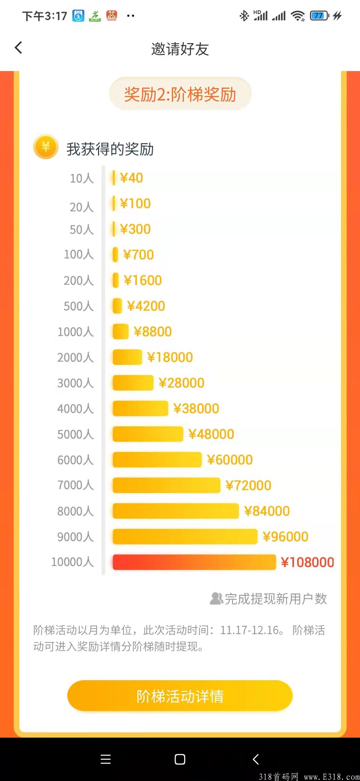This screenshot has height=781, width=360.
Task: Tap the 奖励2:阶梯奖励 header tab
Action: [180, 94]
